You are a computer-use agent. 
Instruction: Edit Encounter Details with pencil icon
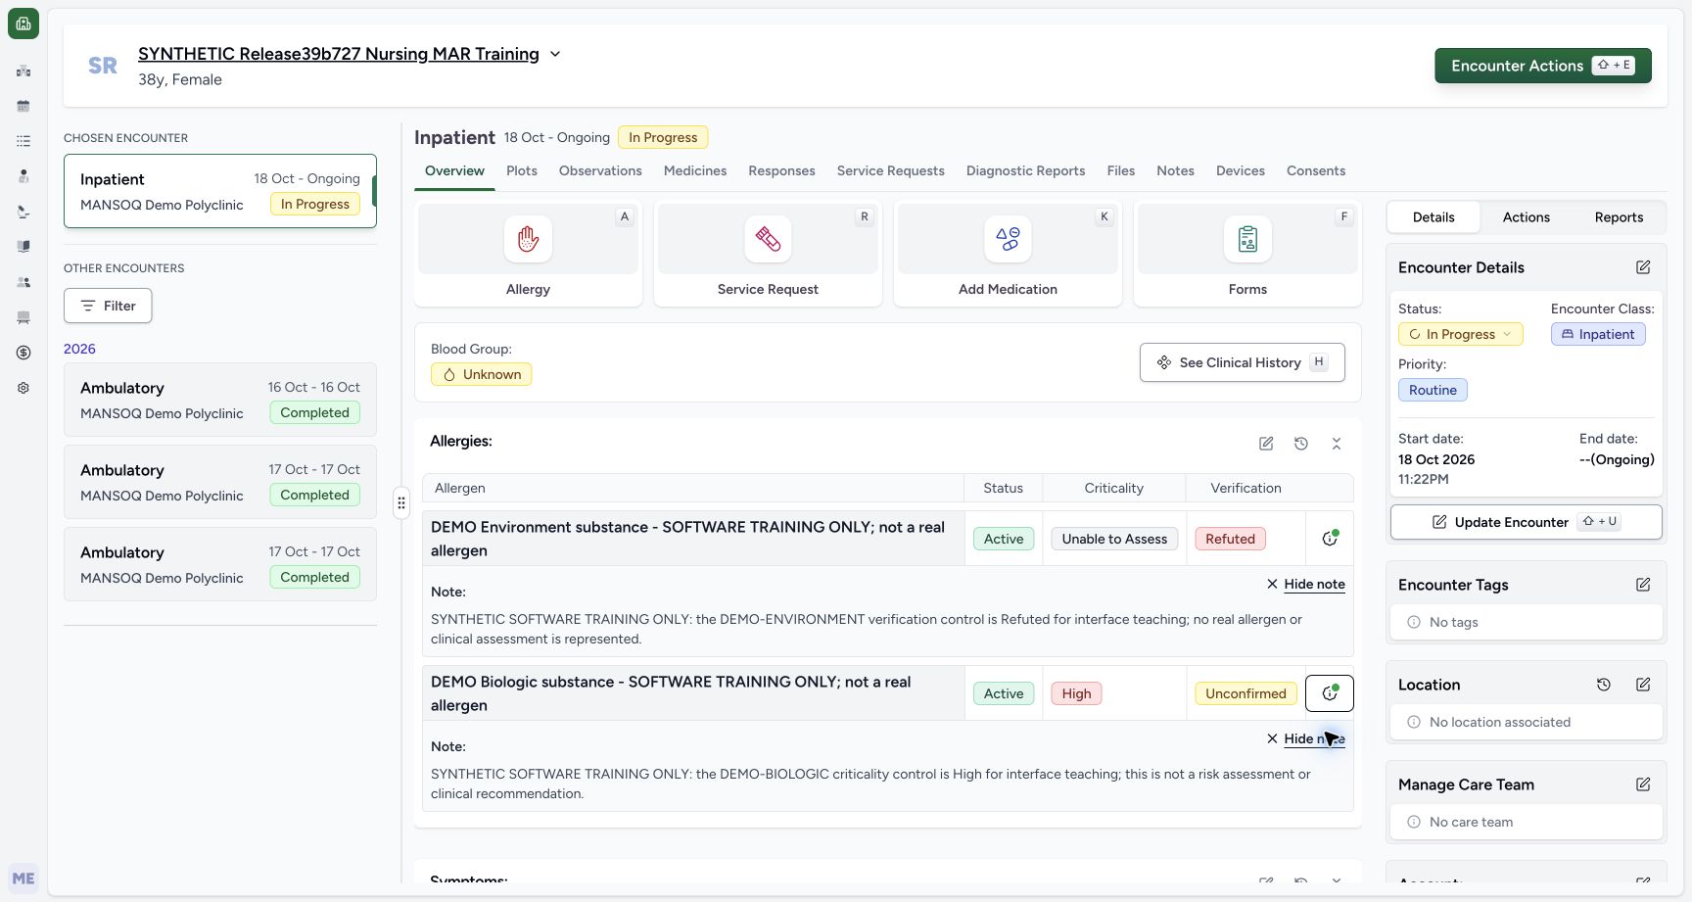[x=1643, y=267]
